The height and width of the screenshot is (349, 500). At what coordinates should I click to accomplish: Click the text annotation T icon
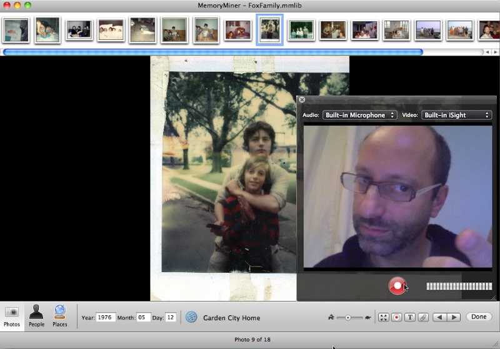pos(410,317)
